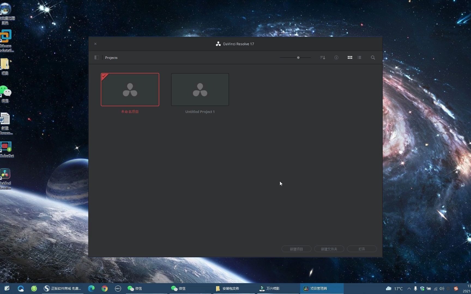Launch Google Chrome from the taskbar

tap(105, 288)
